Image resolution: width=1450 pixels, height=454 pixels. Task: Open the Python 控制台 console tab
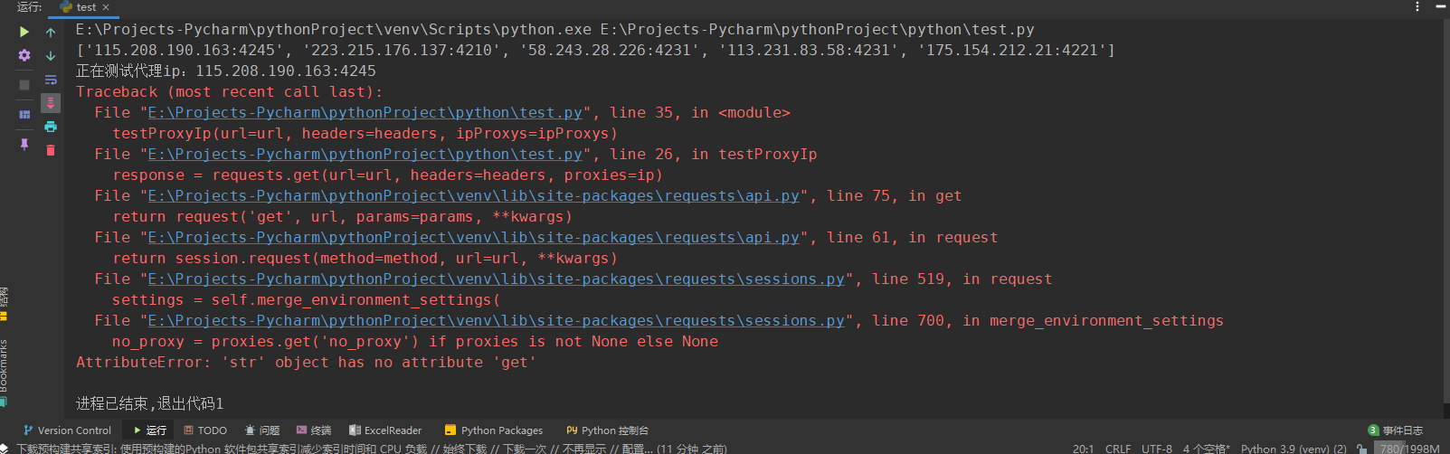[608, 430]
